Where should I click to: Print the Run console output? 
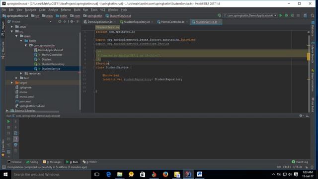click(x=15, y=145)
